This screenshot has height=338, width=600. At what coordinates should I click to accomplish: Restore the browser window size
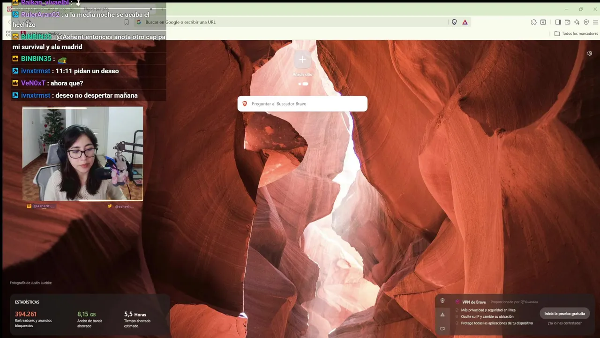coord(581,9)
